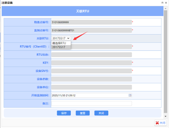The height and width of the screenshot is (128, 169).
Task: Click the 隐患点编号 field
Action: [91, 22]
